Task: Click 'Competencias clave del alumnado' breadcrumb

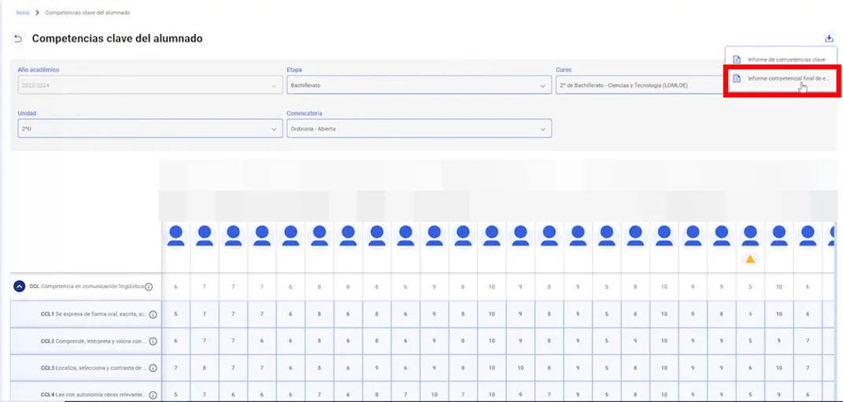Action: pos(87,13)
